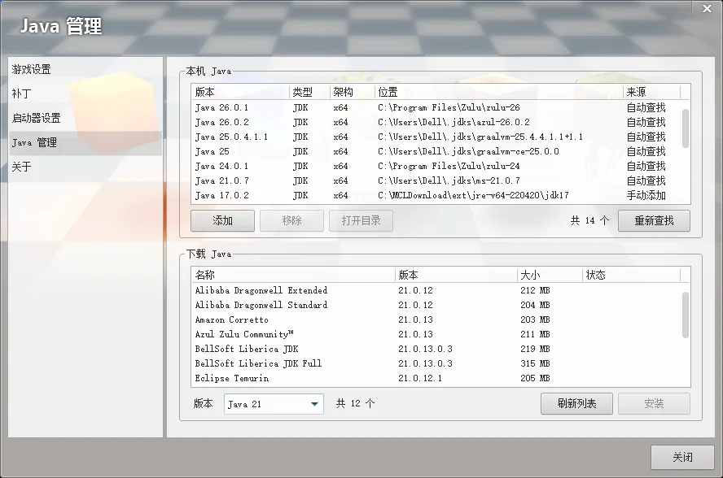
Task: Click the 刷新列表 button
Action: click(x=576, y=403)
